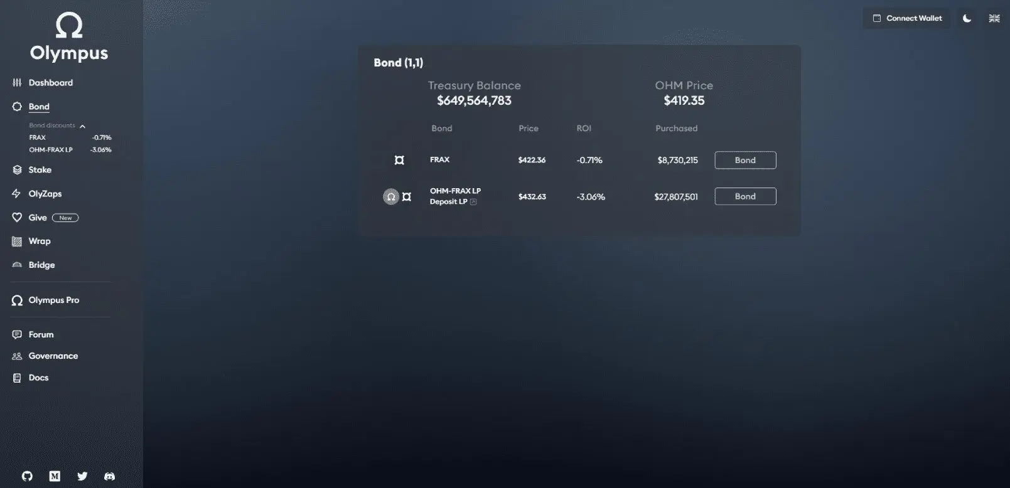The width and height of the screenshot is (1010, 488).
Task: Click the OHM-FRAX LP price $432.63
Action: pos(532,197)
